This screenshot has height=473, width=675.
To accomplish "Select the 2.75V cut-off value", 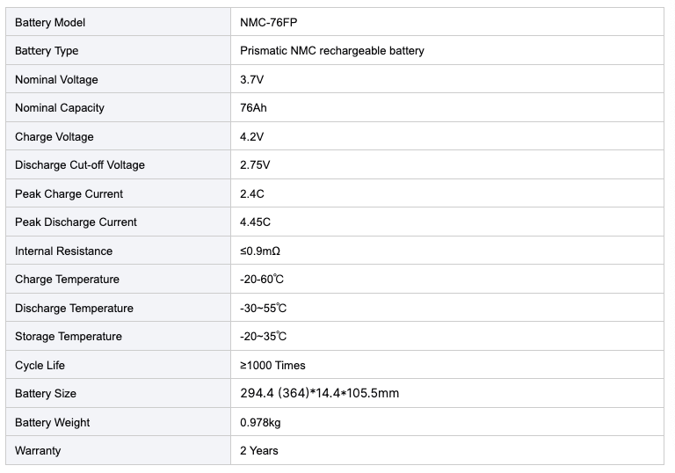I will (x=255, y=165).
